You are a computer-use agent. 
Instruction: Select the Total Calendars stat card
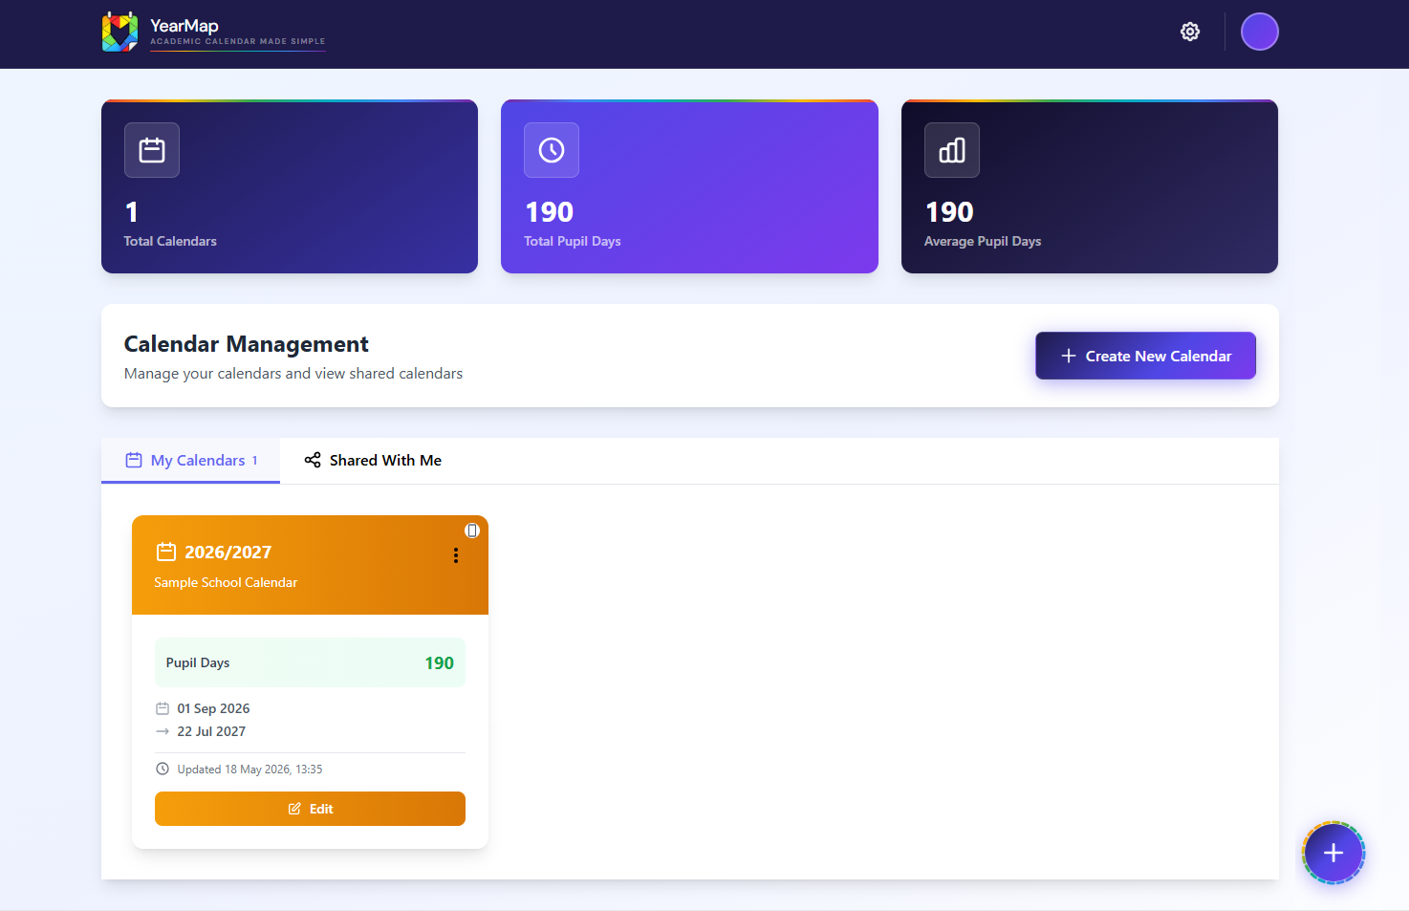click(290, 186)
